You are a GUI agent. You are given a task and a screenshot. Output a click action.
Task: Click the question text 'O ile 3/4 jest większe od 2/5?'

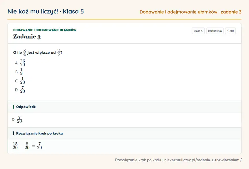point(38,52)
